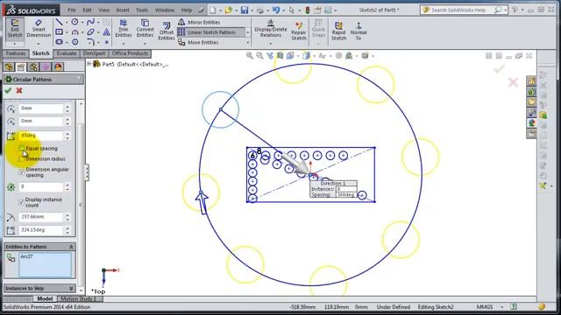The width and height of the screenshot is (561, 315).
Task: Click Linear Sketch Pattern
Action: tap(211, 32)
